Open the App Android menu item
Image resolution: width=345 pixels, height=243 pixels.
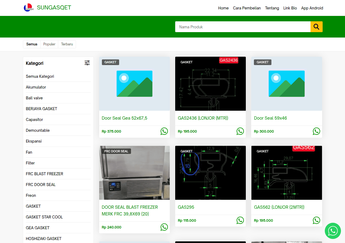tap(312, 8)
